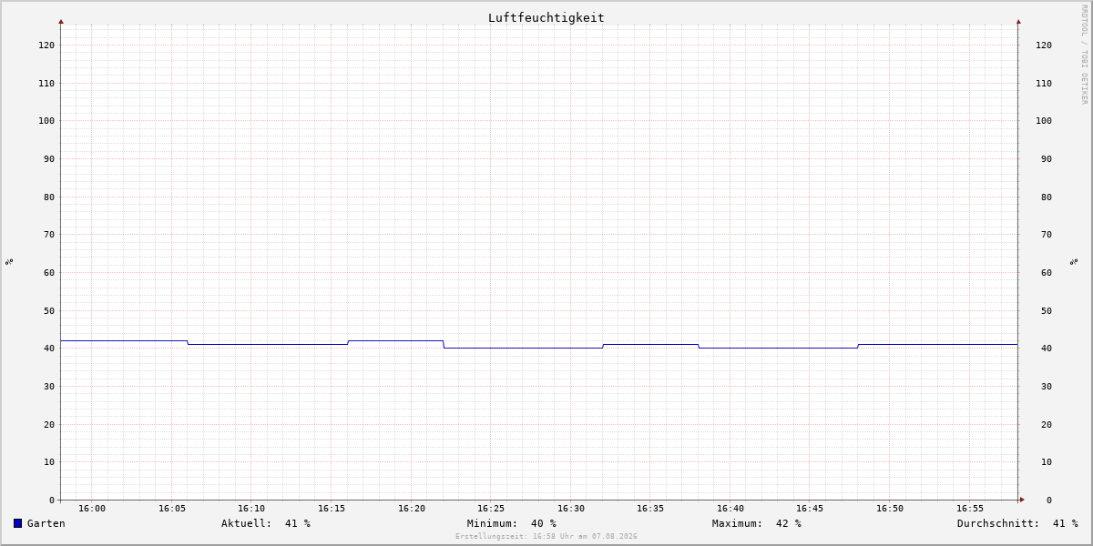1093x546 pixels.
Task: Click the blue Garten legend swatch
Action: [x=17, y=523]
